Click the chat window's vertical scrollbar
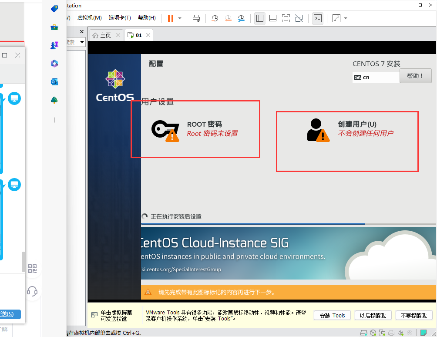 (24, 262)
